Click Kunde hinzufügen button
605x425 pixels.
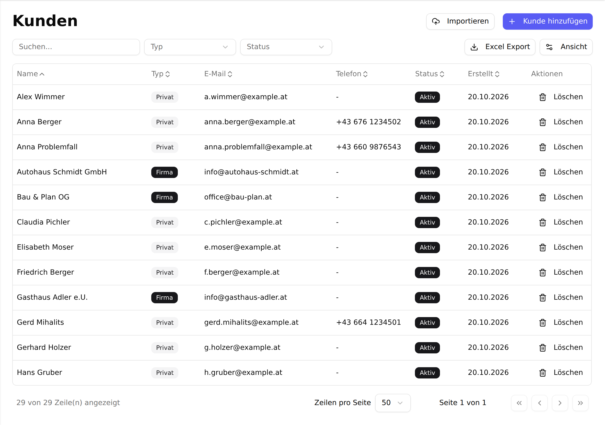click(548, 21)
